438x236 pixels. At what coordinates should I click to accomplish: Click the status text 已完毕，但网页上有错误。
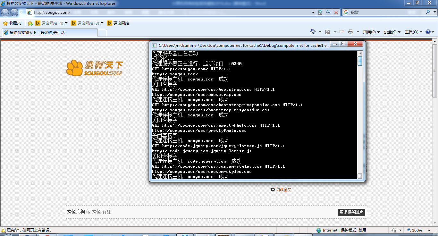(x=29, y=230)
